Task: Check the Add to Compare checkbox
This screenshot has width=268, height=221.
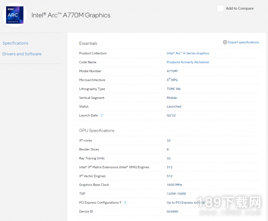Action: 220,8
